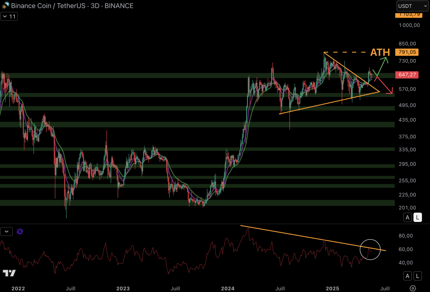Click the 1 000,00 price axis value
Image resolution: width=430 pixels, height=292 pixels.
(x=409, y=25)
